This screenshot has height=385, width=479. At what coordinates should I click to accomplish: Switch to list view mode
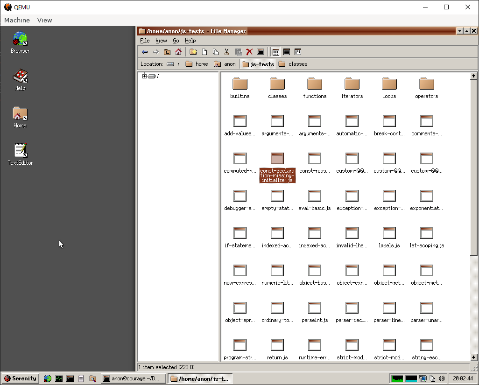[286, 52]
